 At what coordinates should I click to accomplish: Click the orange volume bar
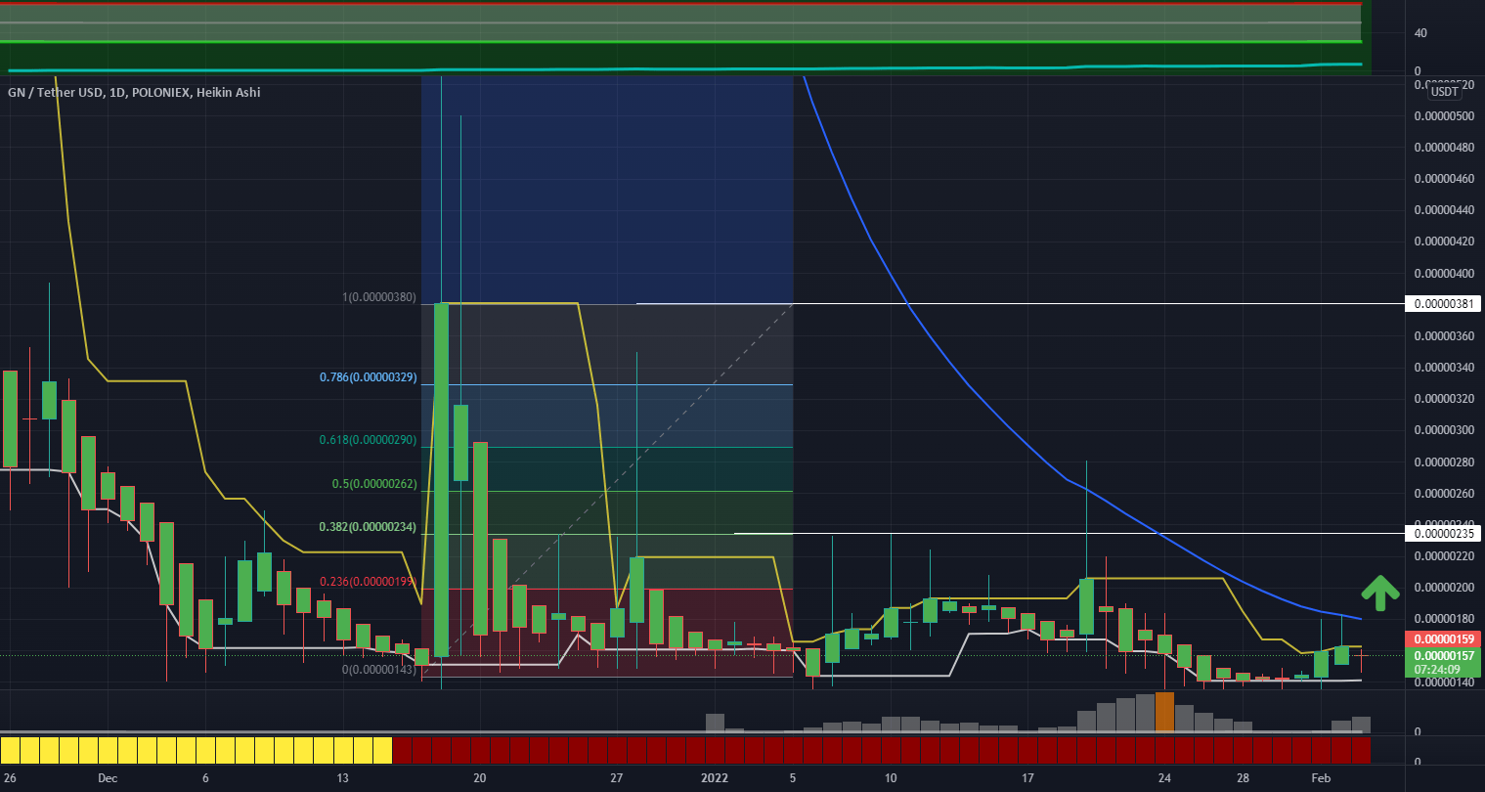point(1164,712)
